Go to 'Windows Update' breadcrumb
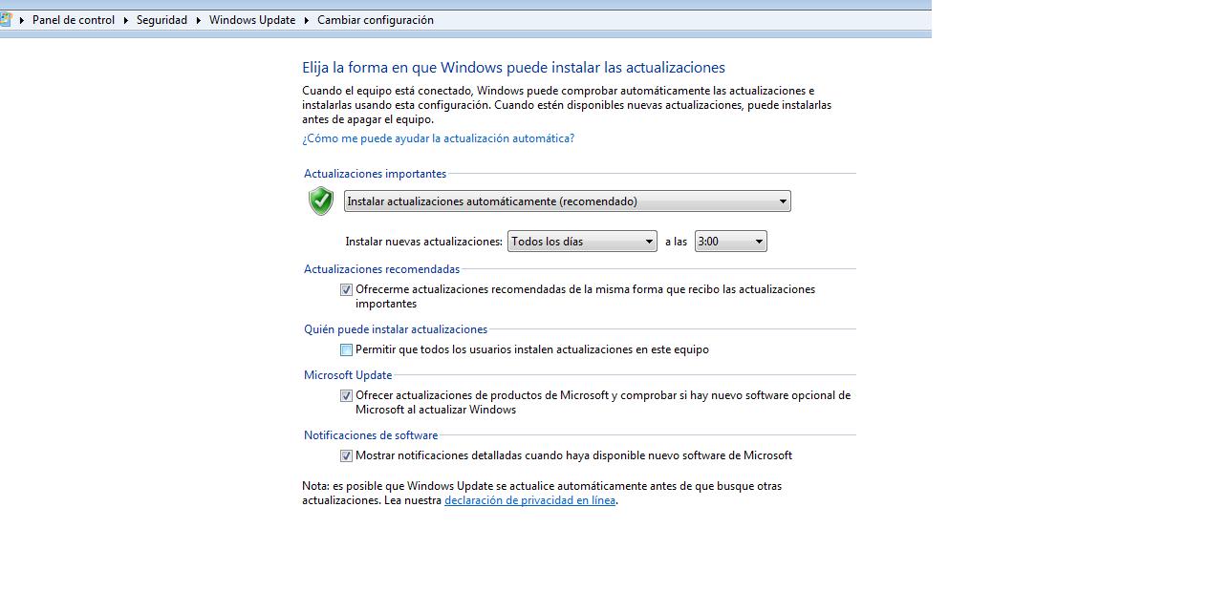Image resolution: width=1229 pixels, height=592 pixels. point(252,20)
